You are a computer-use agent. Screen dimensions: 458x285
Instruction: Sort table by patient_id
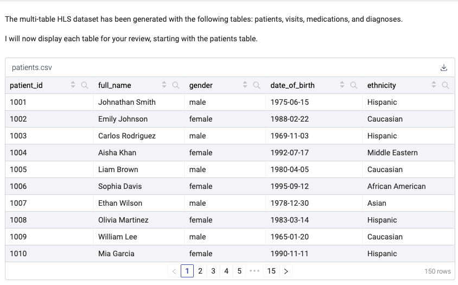pyautogui.click(x=73, y=85)
